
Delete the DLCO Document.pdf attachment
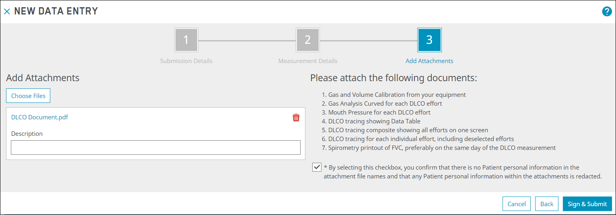(296, 117)
